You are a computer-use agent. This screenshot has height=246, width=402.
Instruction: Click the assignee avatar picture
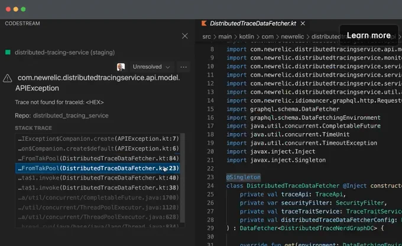tap(121, 67)
